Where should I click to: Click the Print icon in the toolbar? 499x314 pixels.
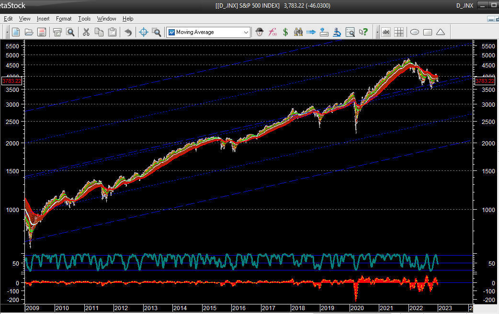(x=57, y=32)
